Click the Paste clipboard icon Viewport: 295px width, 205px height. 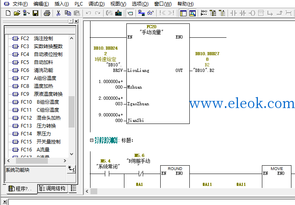[x=77, y=13]
